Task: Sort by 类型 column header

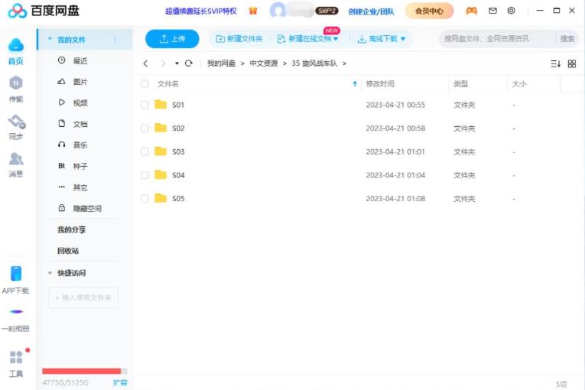Action: [461, 83]
